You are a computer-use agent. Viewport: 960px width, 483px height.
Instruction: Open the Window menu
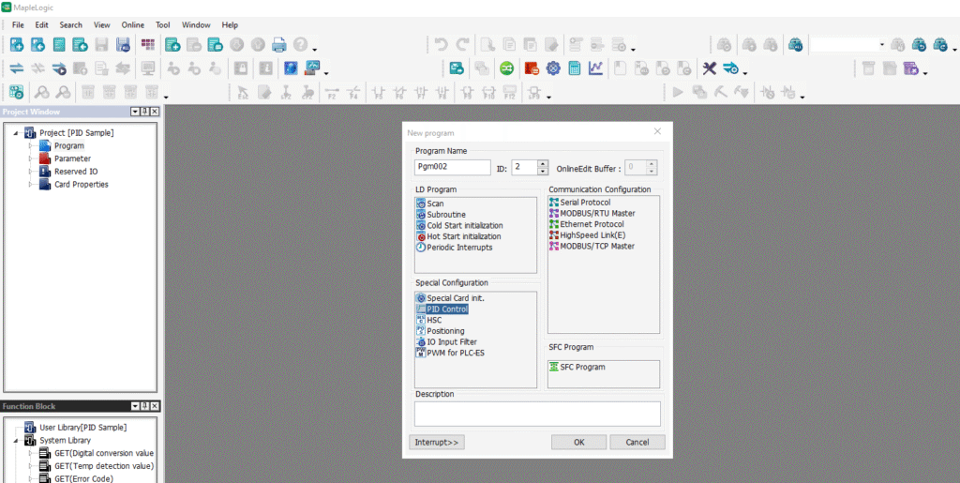196,25
